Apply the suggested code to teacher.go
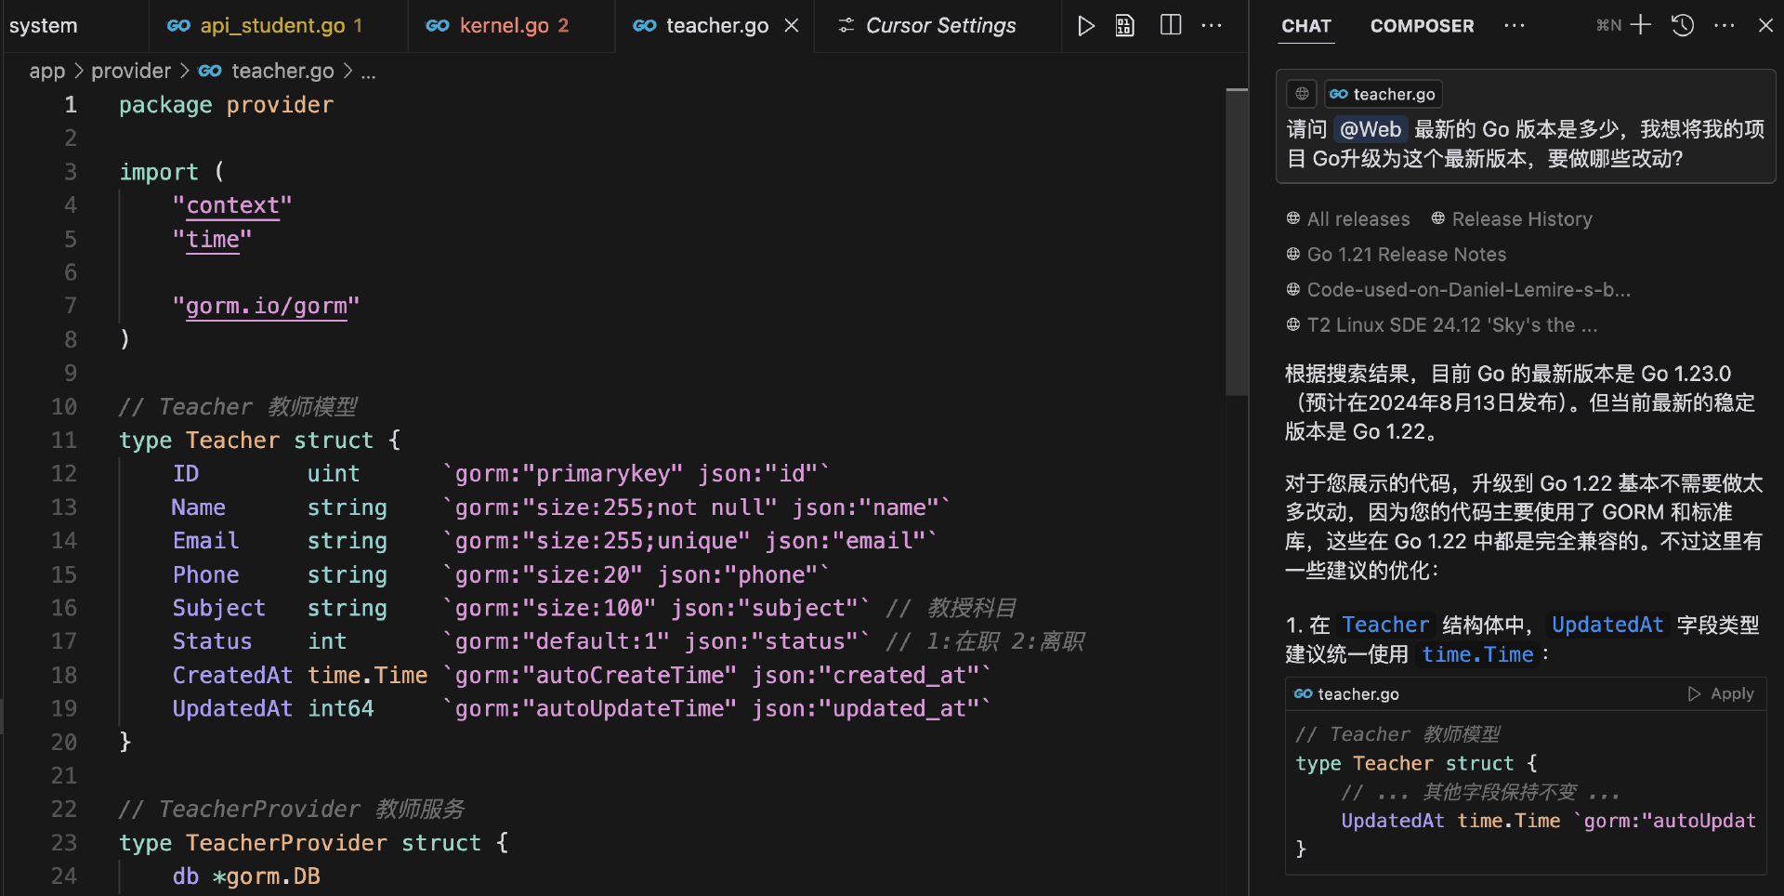Viewport: 1784px width, 896px height. coord(1721,694)
